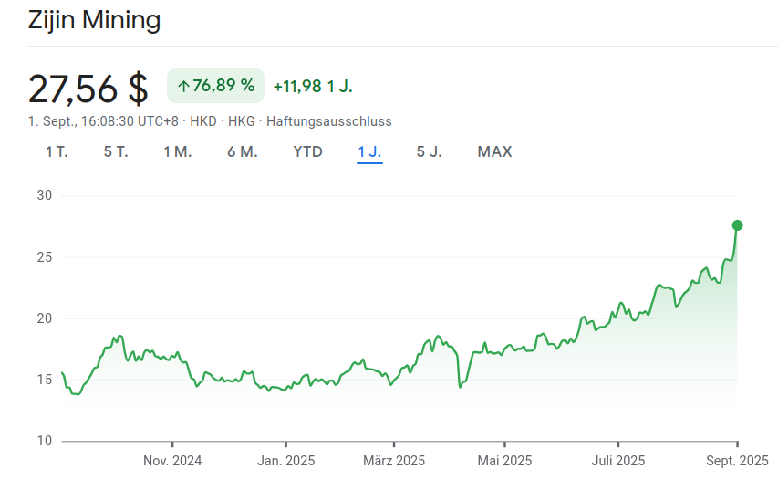Click the März 2025 axis label
This screenshot has width=778, height=490.
pos(394,461)
